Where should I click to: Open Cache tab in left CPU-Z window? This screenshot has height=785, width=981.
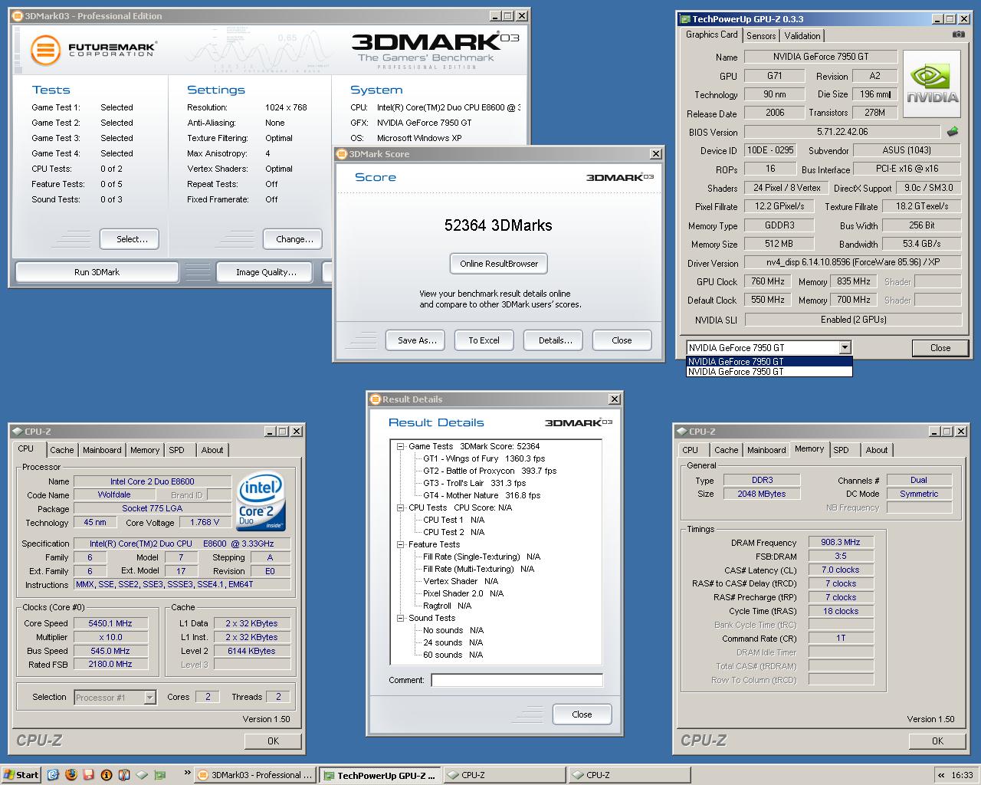(x=62, y=450)
